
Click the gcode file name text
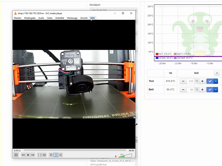click(112, 163)
